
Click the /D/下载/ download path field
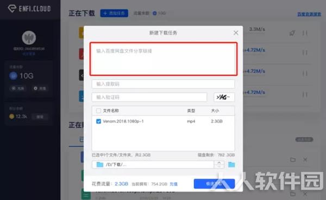tap(153, 165)
